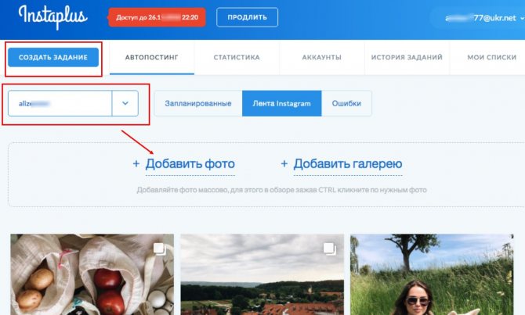Open the town landscape photo
Image resolution: width=525 pixels, height=315 pixels.
tap(262, 274)
